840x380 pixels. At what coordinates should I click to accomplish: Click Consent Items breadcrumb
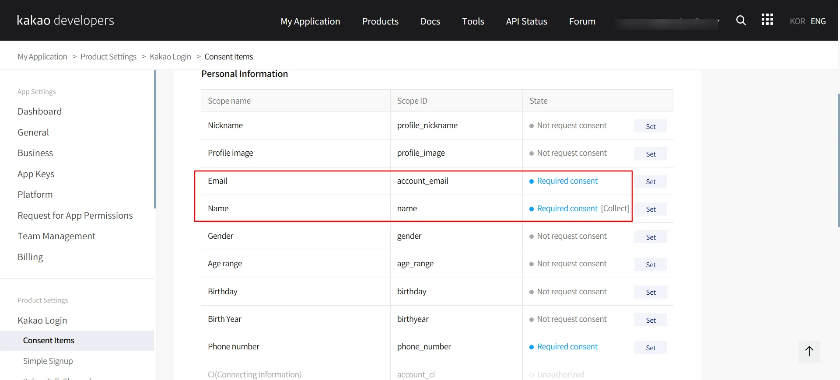tap(229, 57)
